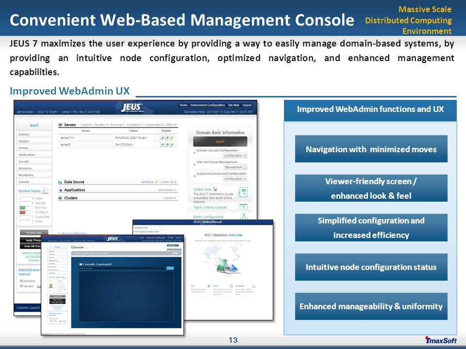Select Resources in the left sidebar
The image size is (466, 349).
[x=34, y=168]
